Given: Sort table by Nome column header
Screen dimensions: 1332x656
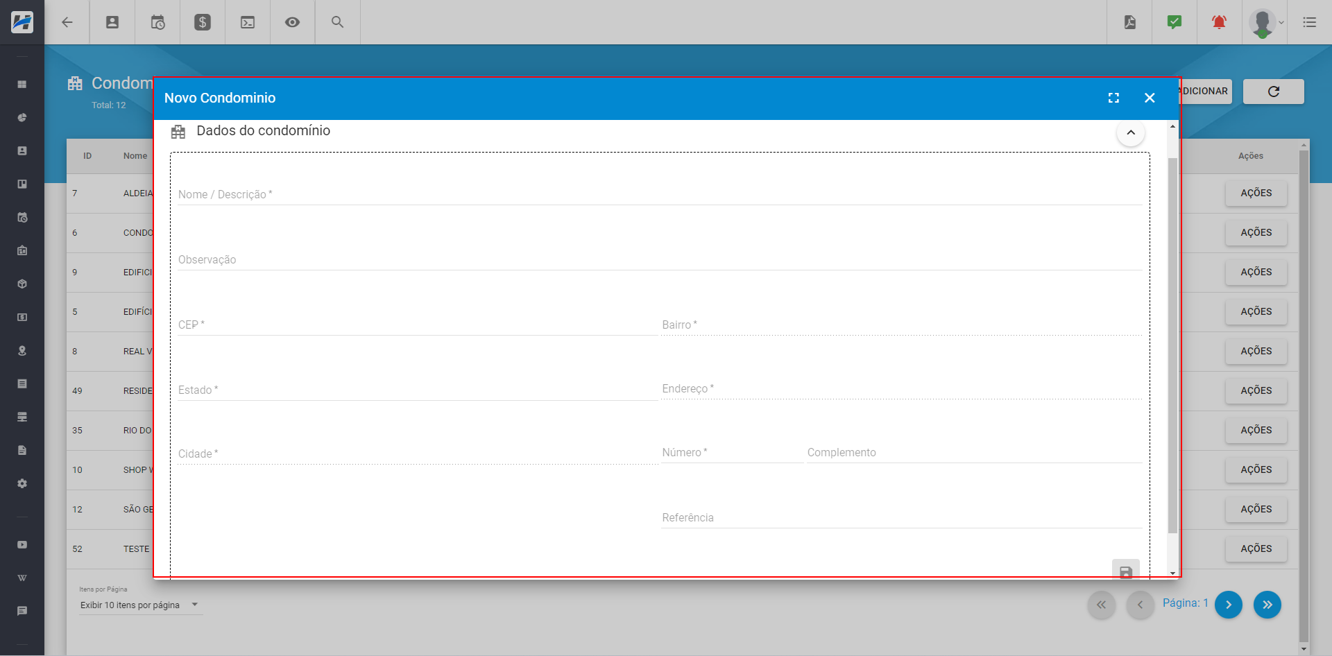Looking at the screenshot, I should point(135,156).
